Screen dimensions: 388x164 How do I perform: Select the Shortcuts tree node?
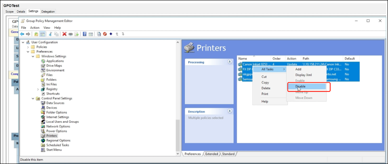(x=53, y=93)
